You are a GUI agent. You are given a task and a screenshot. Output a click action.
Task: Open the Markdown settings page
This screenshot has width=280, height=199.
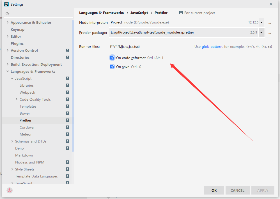tap(24, 155)
